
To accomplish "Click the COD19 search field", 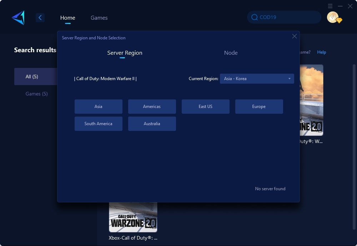I will tap(284, 17).
